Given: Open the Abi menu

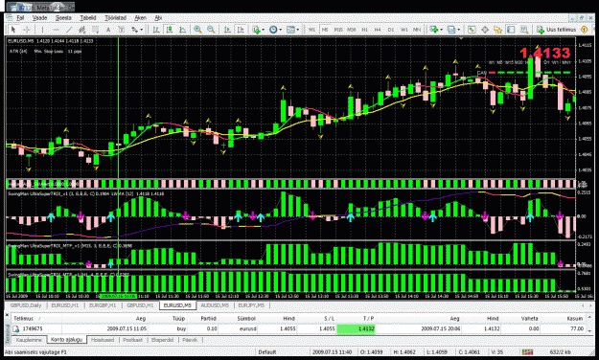Looking at the screenshot, I should pyautogui.click(x=158, y=17).
